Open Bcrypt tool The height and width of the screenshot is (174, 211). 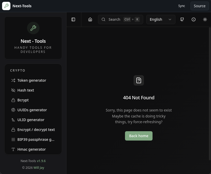33,100
